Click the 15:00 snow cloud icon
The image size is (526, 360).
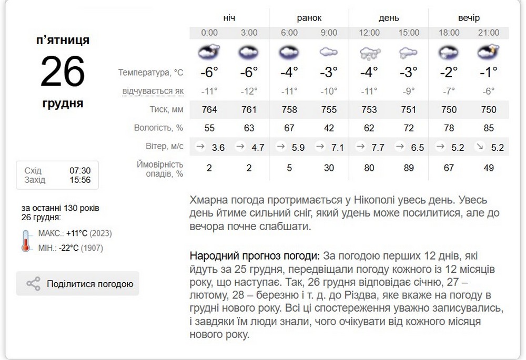tap(409, 52)
